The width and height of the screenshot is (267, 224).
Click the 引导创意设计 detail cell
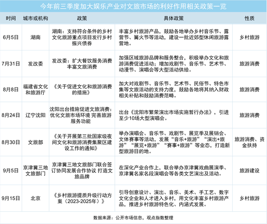(x=174, y=198)
